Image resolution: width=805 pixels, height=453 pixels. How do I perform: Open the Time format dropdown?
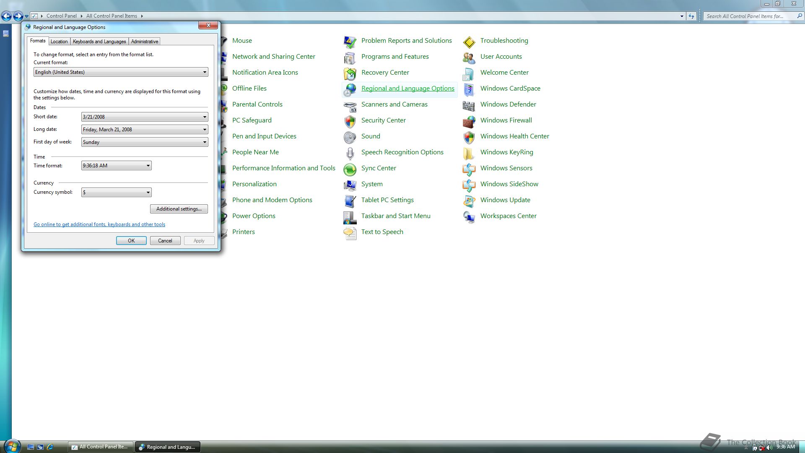point(116,165)
